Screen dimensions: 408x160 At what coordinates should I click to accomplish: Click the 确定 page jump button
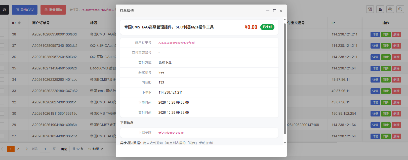coord(64,149)
